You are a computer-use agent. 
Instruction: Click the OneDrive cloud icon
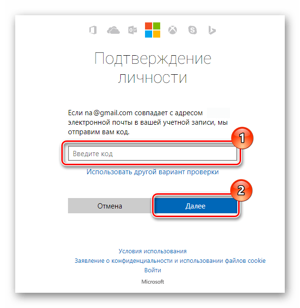[113, 30]
